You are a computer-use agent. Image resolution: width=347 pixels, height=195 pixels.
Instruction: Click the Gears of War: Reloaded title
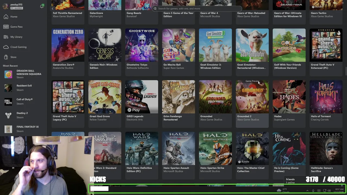pyautogui.click(x=251, y=13)
